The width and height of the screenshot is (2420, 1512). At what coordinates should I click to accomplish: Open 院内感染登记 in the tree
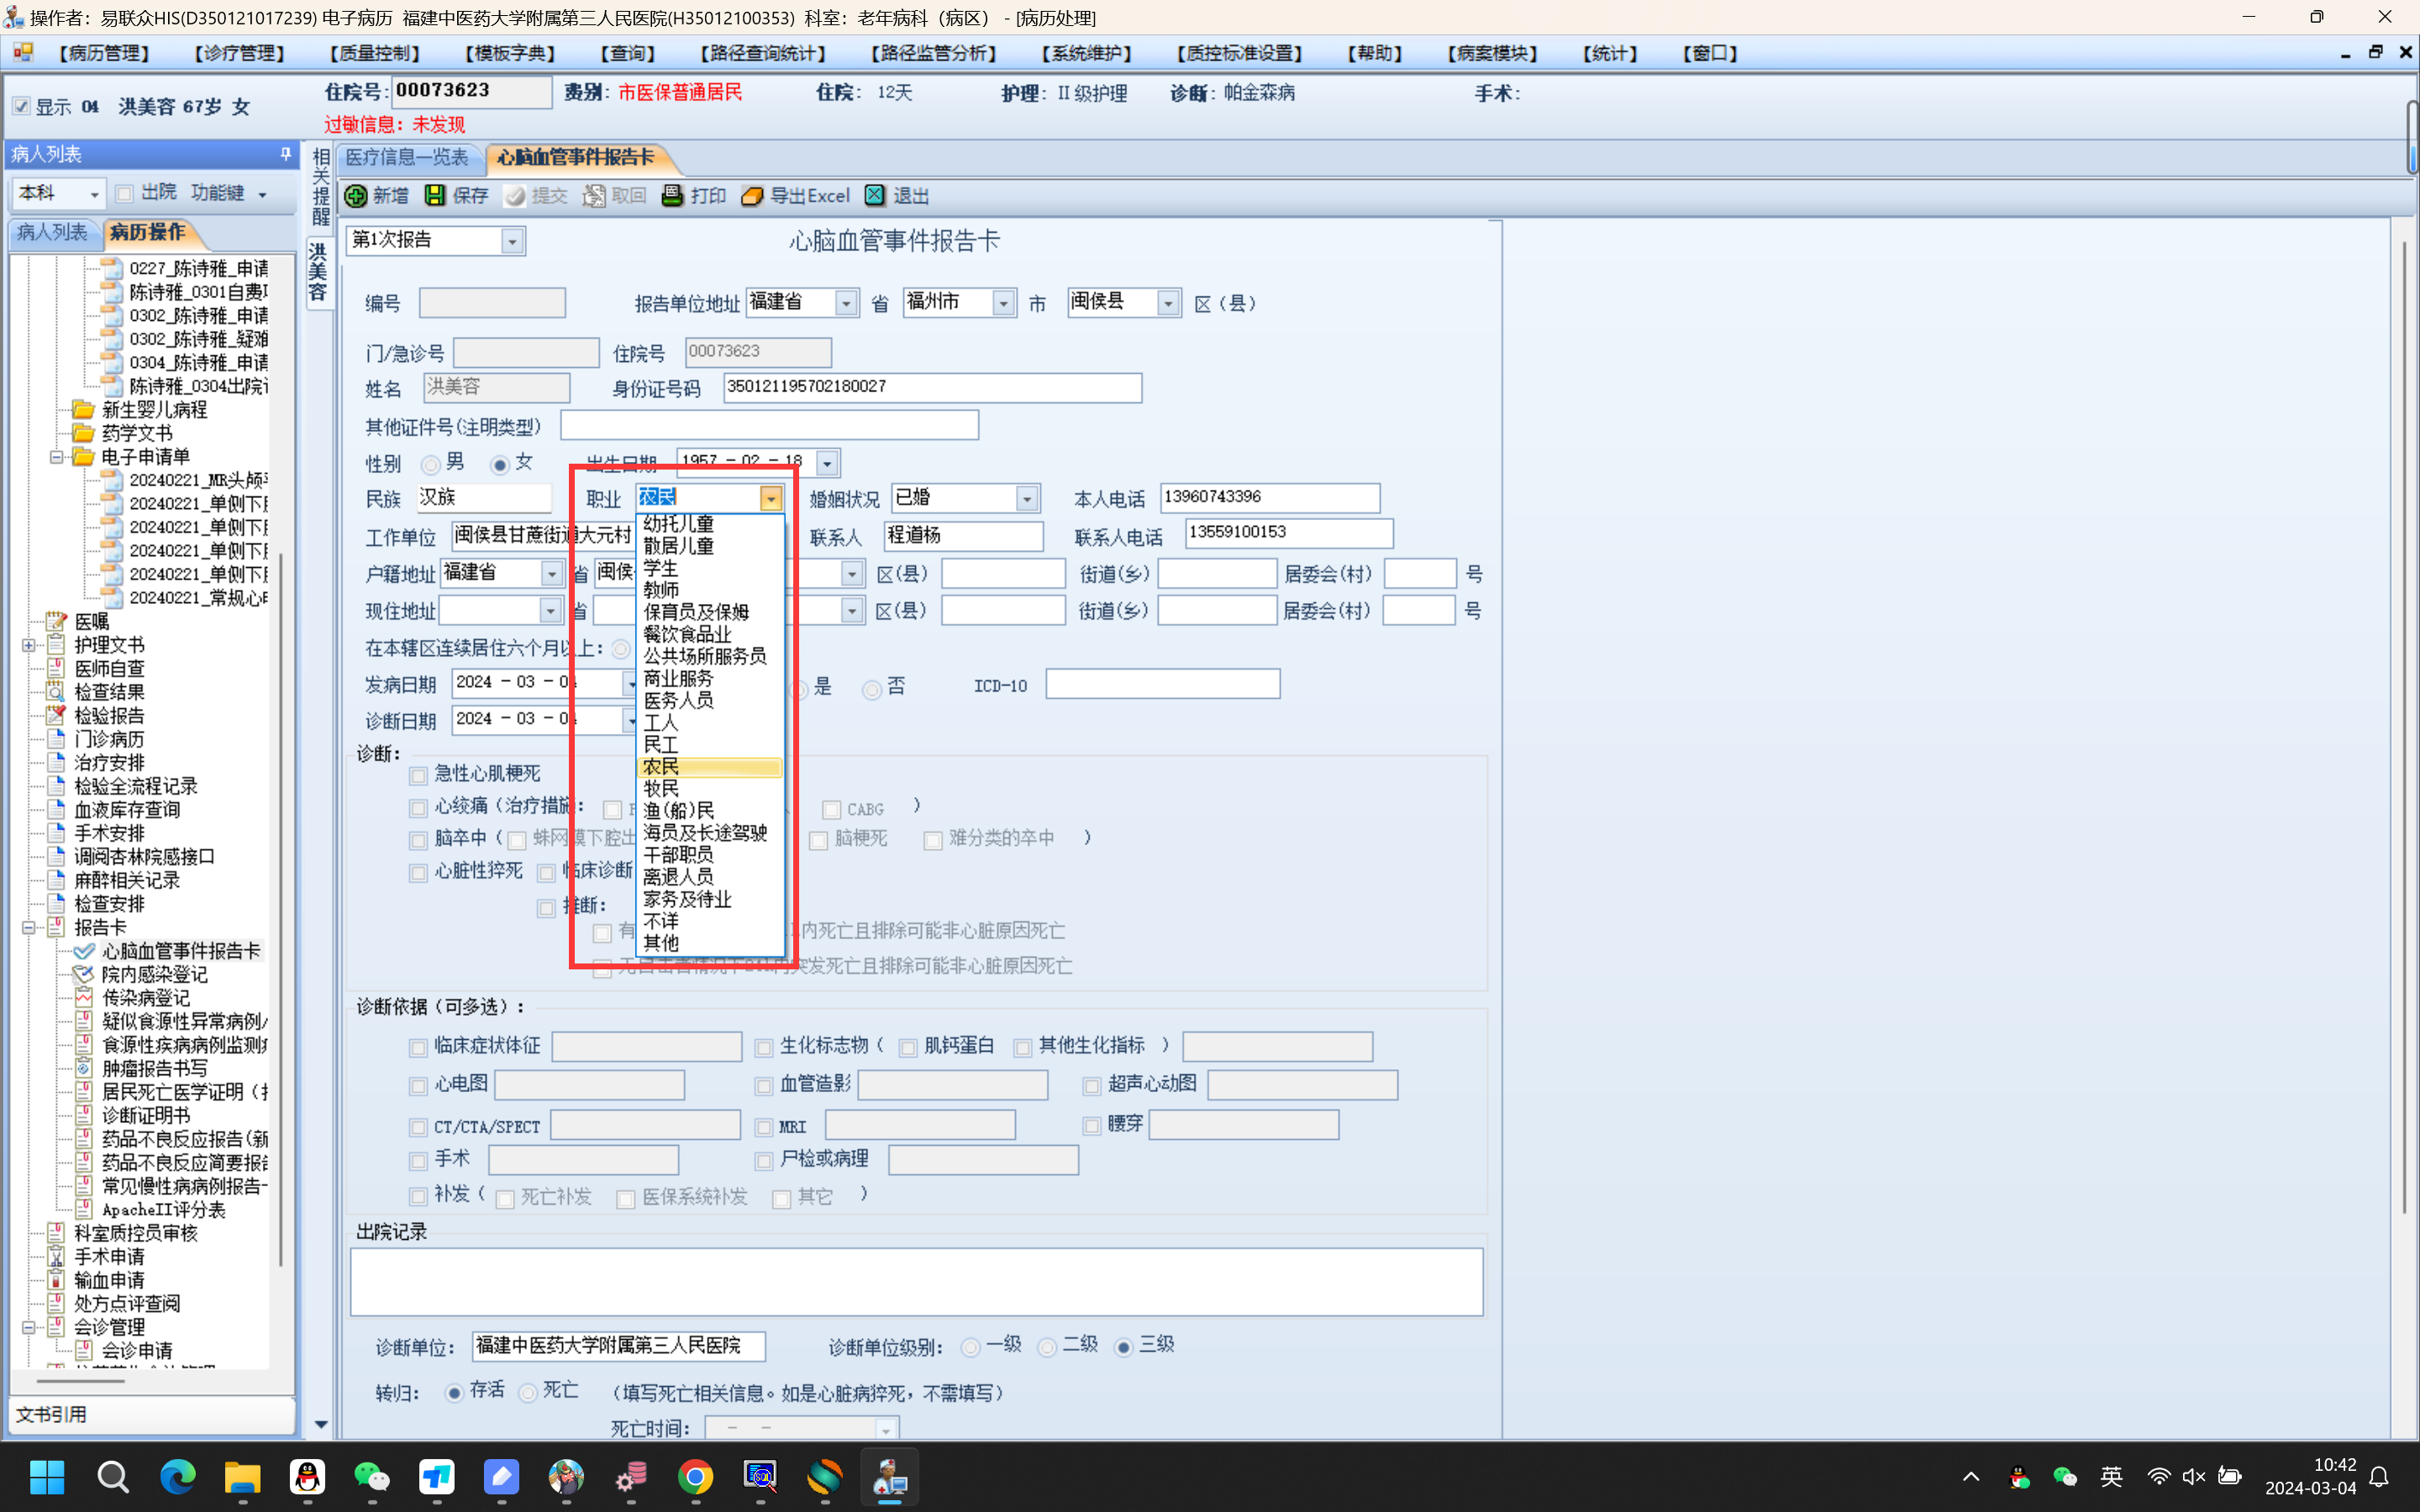154,974
